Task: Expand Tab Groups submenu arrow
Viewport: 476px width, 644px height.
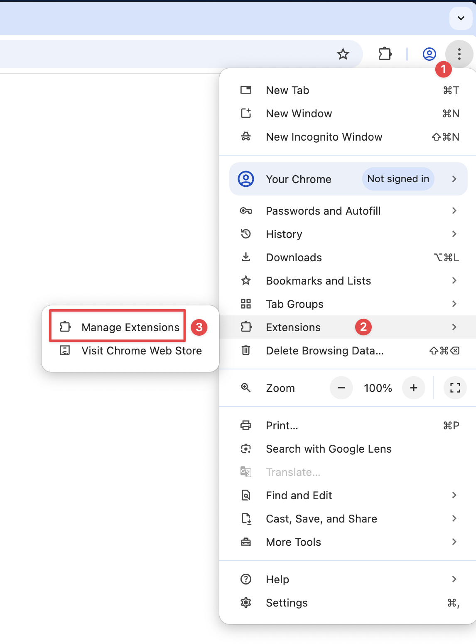Action: click(454, 304)
